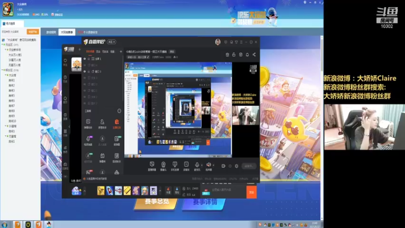The height and width of the screenshot is (228, 405).
Task: Open notifications bell above the preview
Action: (x=247, y=55)
